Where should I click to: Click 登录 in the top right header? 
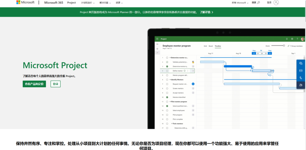[x=269, y=2]
